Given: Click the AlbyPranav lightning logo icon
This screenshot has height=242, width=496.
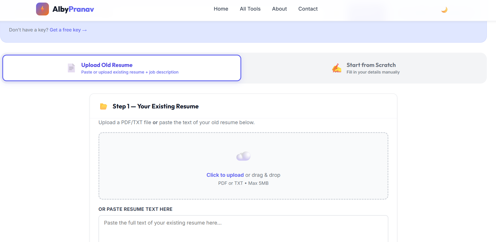Looking at the screenshot, I should [42, 9].
